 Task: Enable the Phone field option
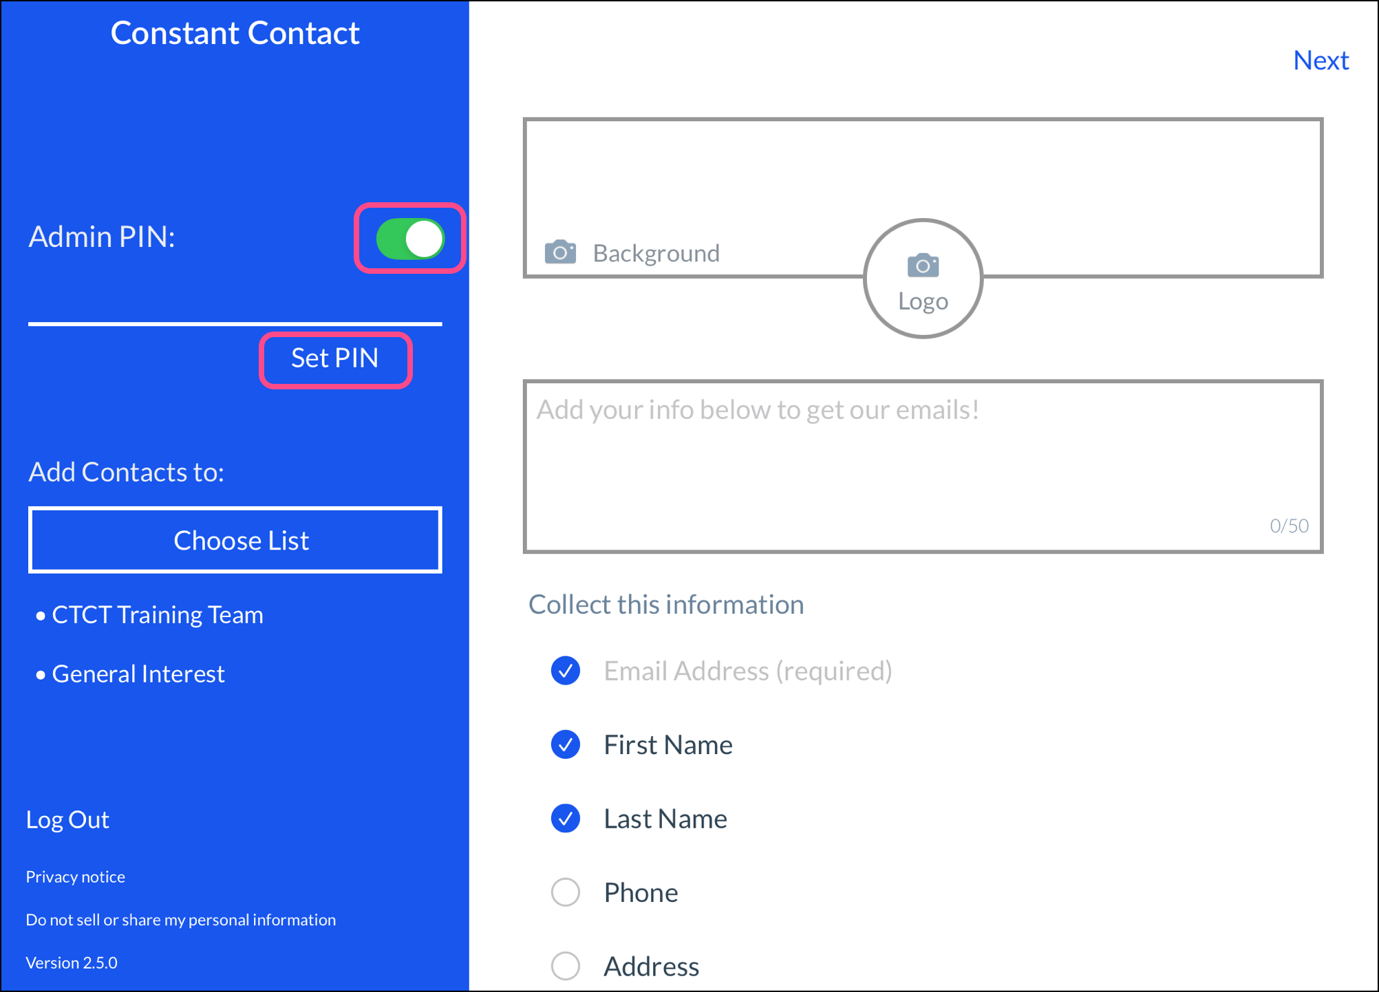[566, 892]
